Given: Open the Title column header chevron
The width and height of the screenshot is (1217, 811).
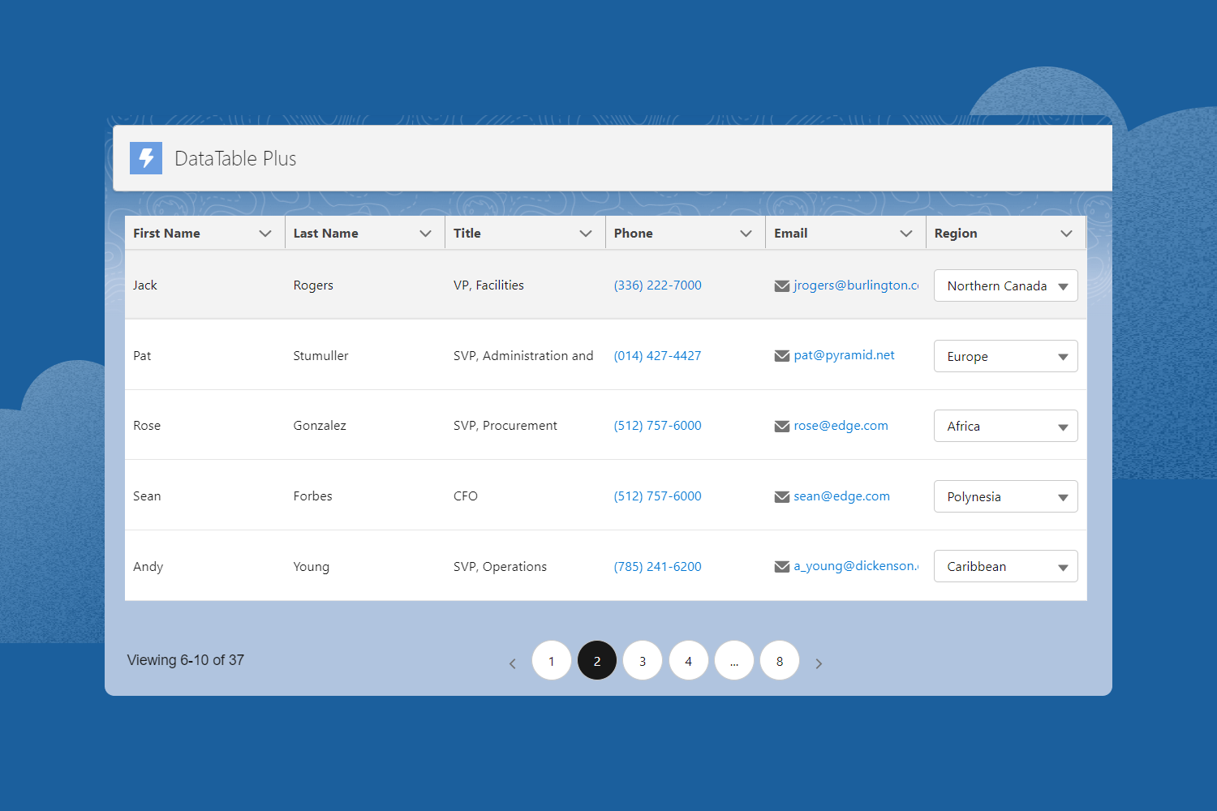Looking at the screenshot, I should pos(585,234).
